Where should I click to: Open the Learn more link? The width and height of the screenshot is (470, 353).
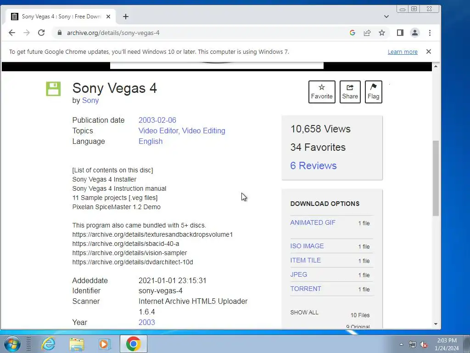(403, 51)
